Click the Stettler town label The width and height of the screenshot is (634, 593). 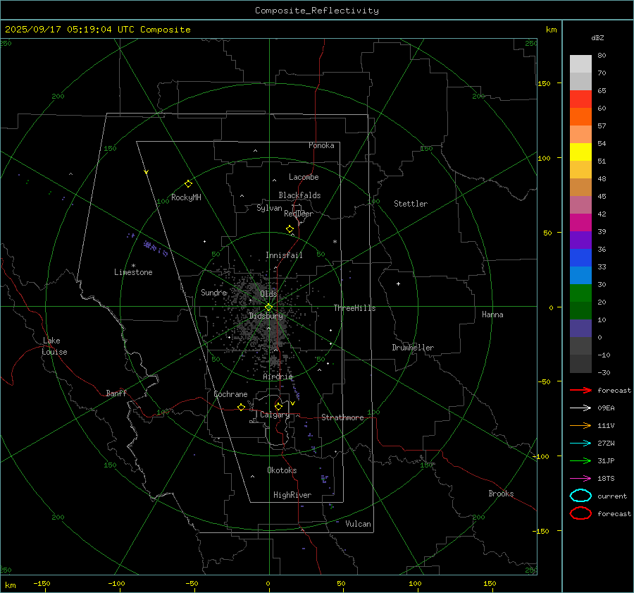tap(411, 204)
